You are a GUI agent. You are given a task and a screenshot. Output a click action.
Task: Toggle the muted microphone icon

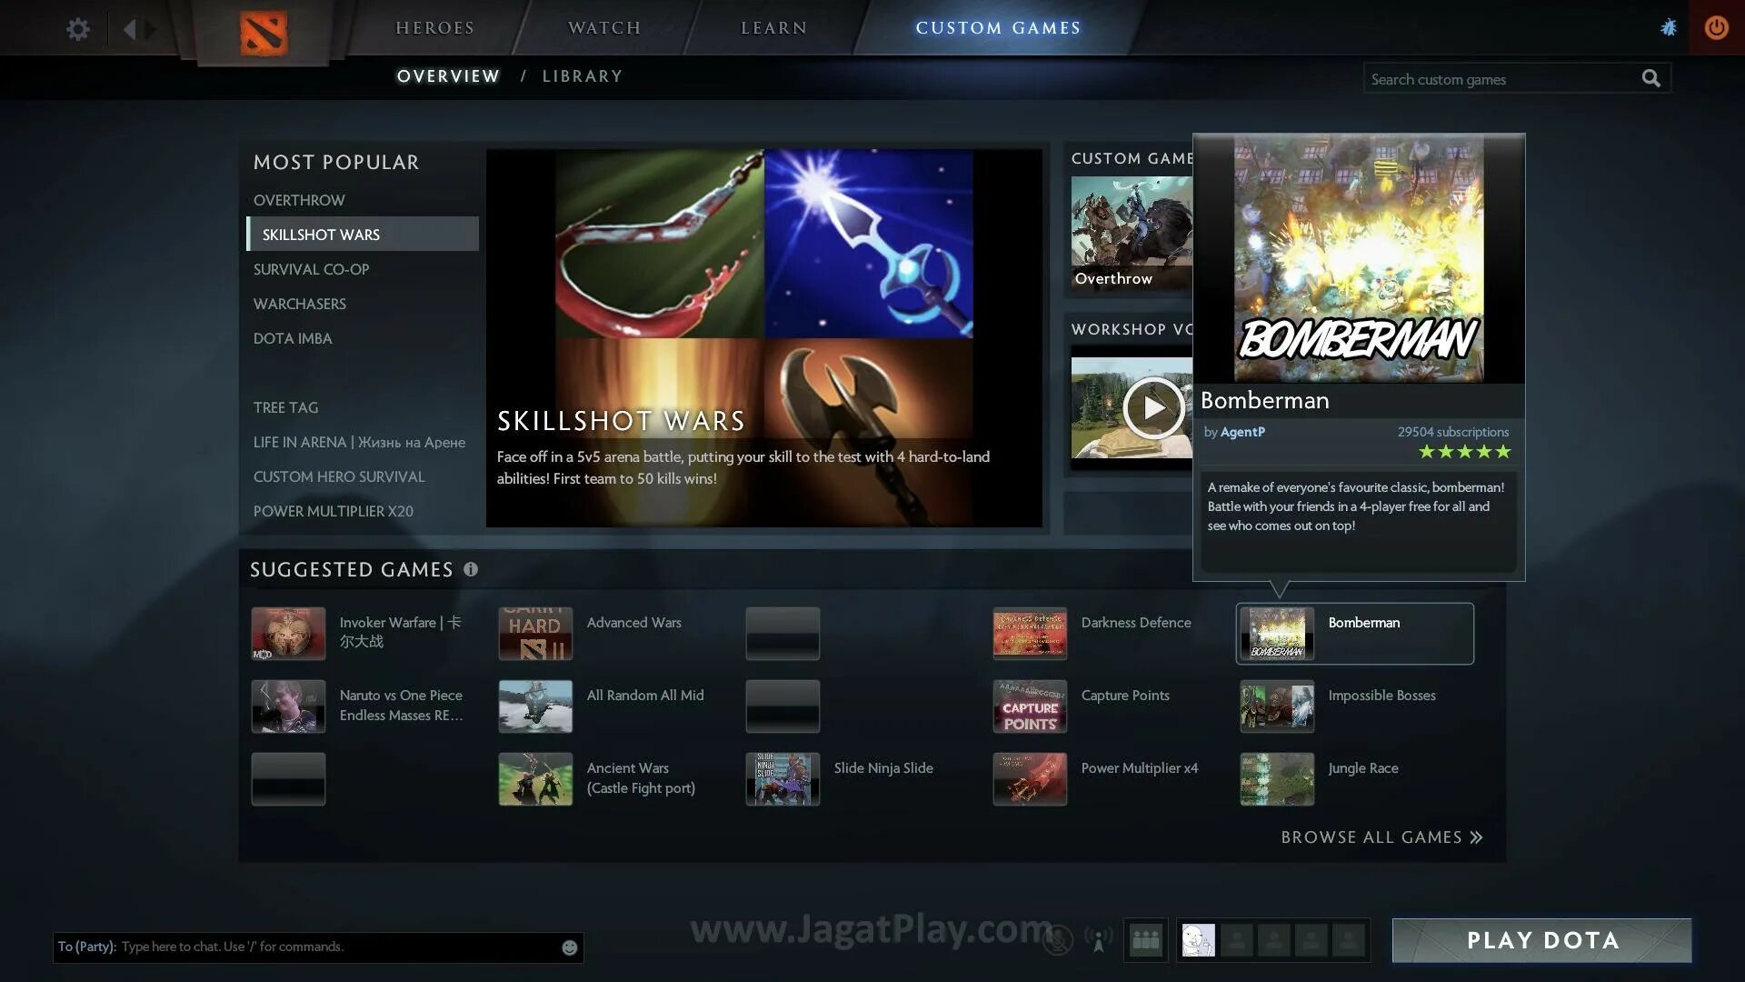(x=1057, y=940)
